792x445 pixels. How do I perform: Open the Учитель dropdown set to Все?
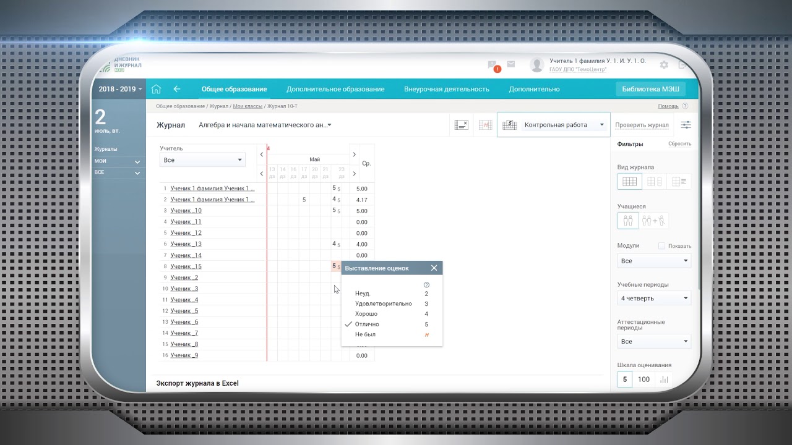click(202, 160)
